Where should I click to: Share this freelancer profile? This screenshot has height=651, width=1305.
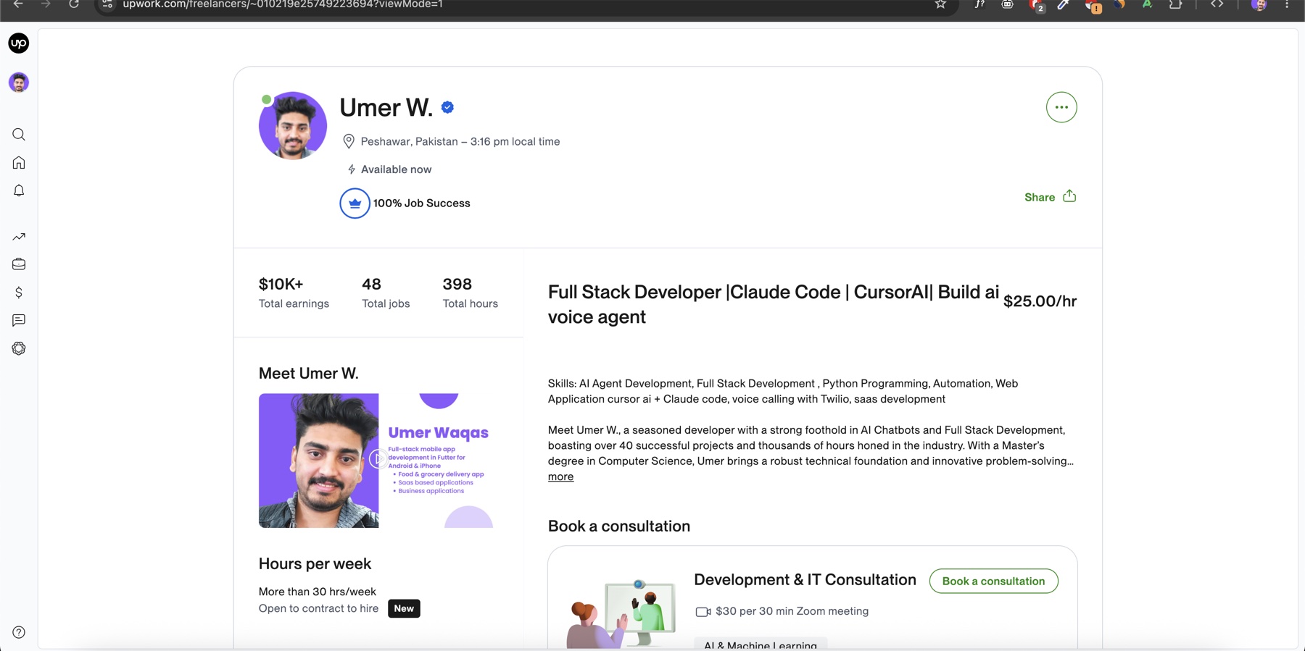[x=1050, y=197]
